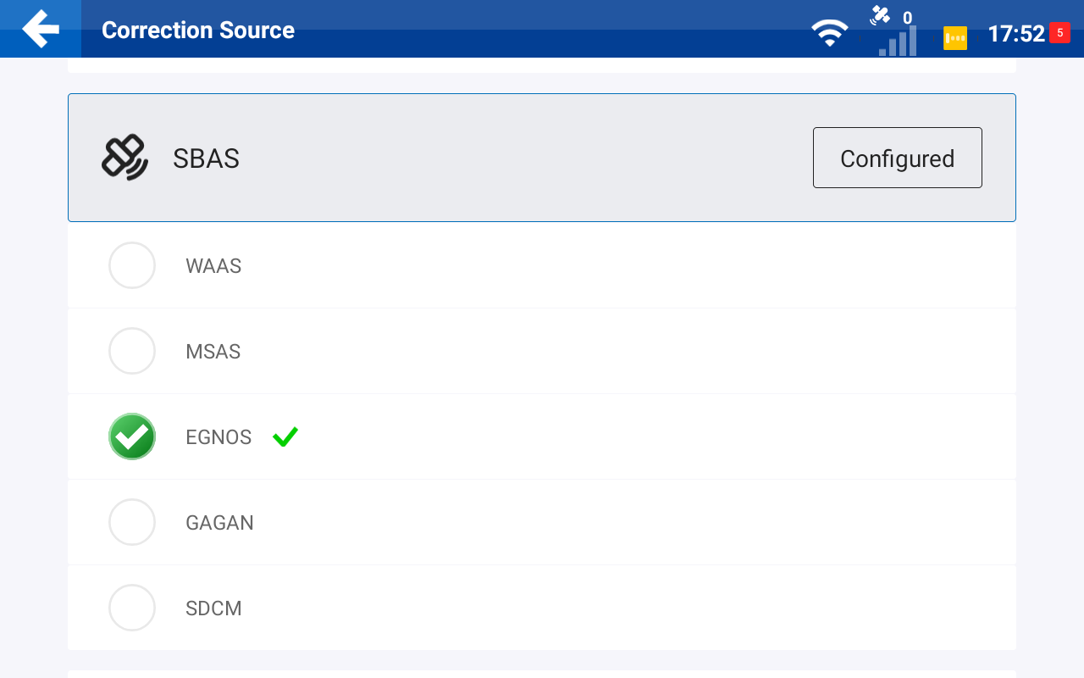
Task: Open the satellite count indicator
Action: [x=891, y=16]
